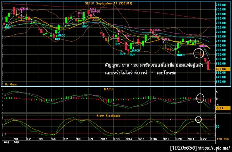Image resolution: width=232 pixels, height=152 pixels.
Task: Select the 750.00 price axis label
Action: (221, 9)
